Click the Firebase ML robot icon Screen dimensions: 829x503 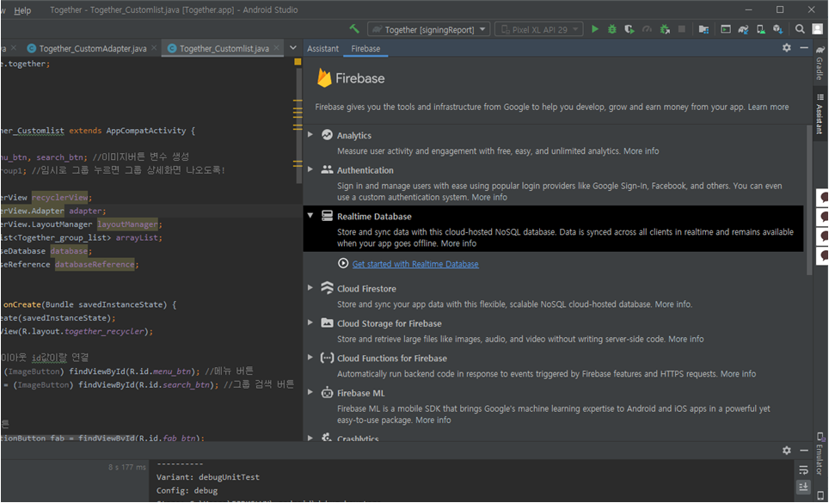point(328,393)
